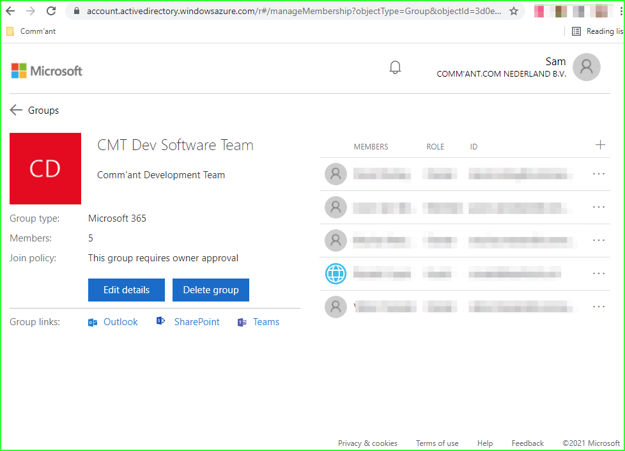Go back in browser history

10,11
